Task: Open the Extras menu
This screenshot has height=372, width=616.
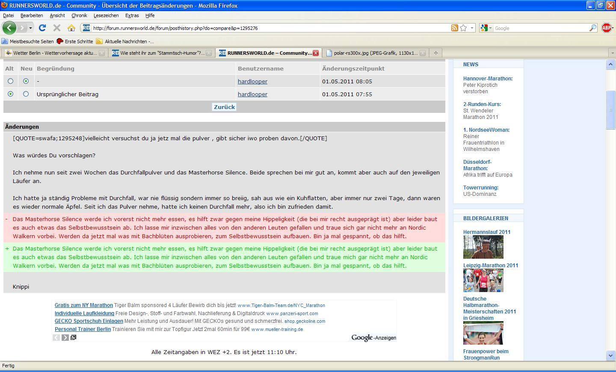Action: pyautogui.click(x=132, y=15)
